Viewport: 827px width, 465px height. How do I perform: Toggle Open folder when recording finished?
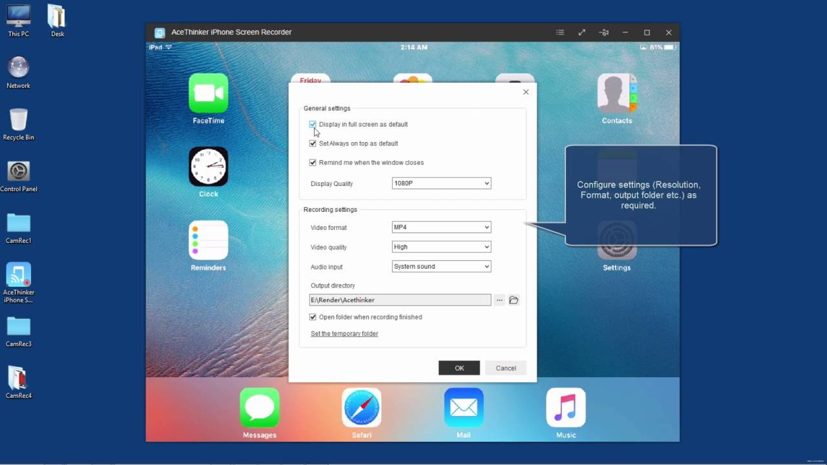(x=313, y=317)
